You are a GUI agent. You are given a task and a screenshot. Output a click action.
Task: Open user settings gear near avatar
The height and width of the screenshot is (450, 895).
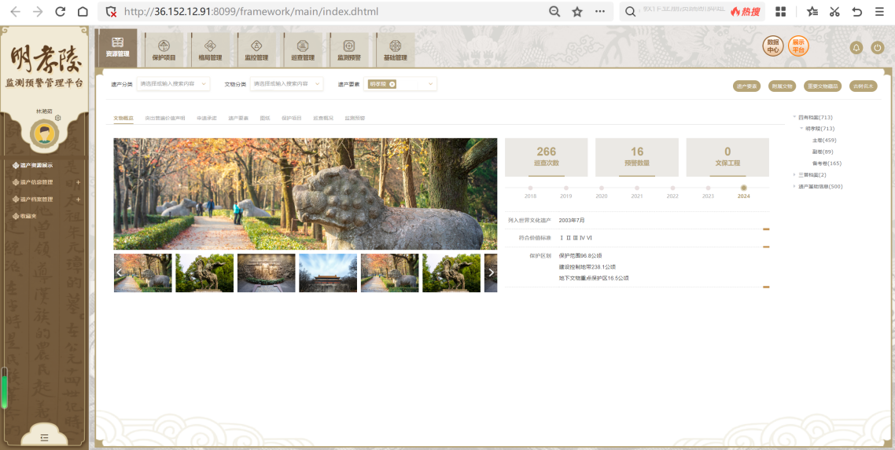pos(58,118)
